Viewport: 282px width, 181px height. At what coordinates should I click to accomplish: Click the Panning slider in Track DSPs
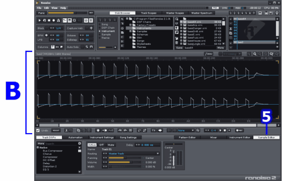[x=124, y=158]
